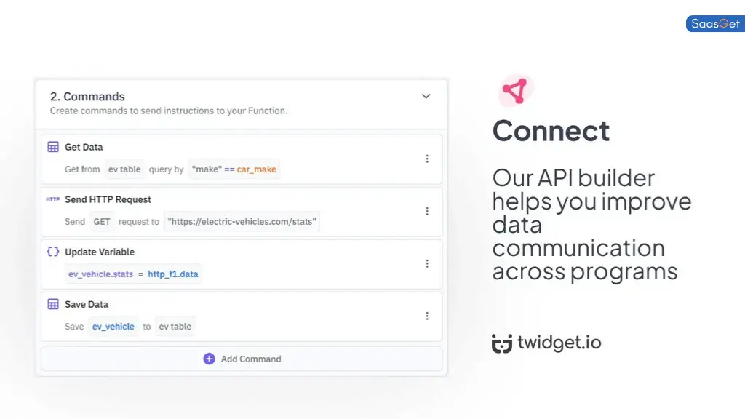Open options menu for Save Data command

click(427, 316)
